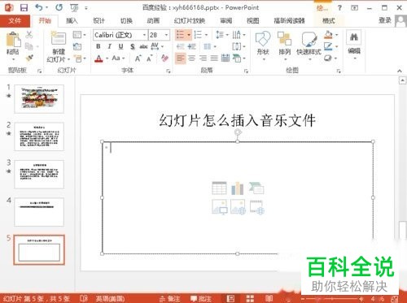Toggle center text alignment
The image size is (407, 303).
[x=191, y=58]
